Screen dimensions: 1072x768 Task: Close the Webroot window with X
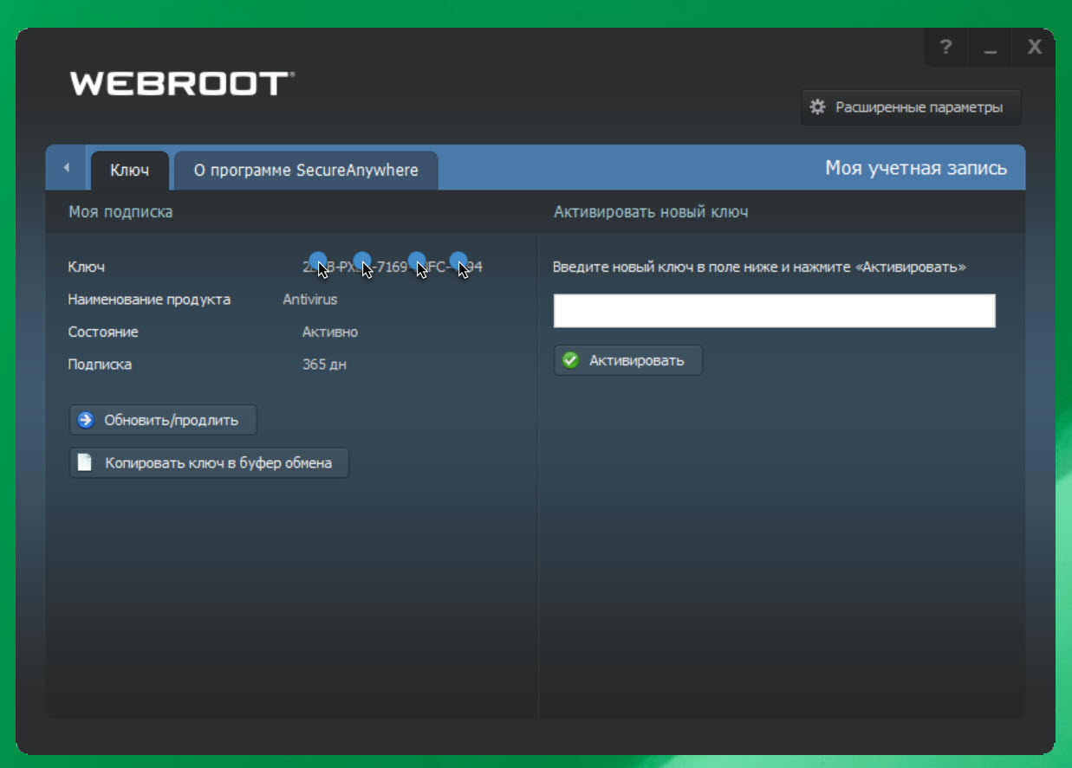point(1034,48)
